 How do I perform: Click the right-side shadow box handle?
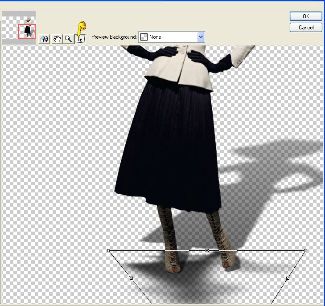tap(288, 278)
